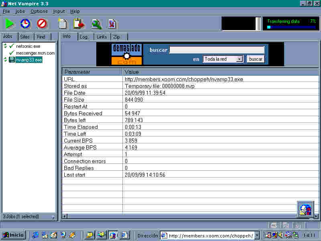321x241 pixels.
Task: Click the demasiado.com banner logo
Action: tap(127, 54)
